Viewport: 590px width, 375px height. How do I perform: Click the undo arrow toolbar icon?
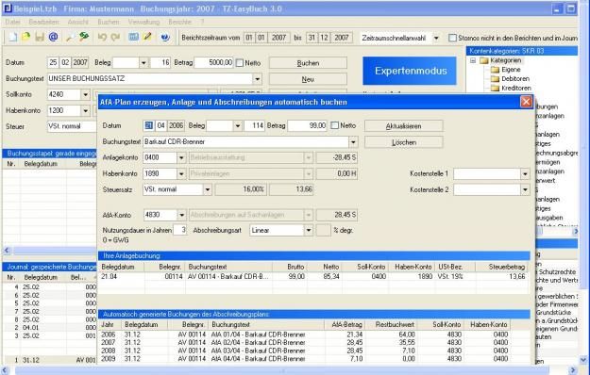click(x=102, y=37)
